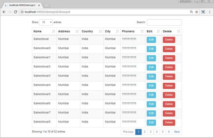The height and width of the screenshot is (138, 214).
Task: Select pagination page 1
Action: [138, 132]
